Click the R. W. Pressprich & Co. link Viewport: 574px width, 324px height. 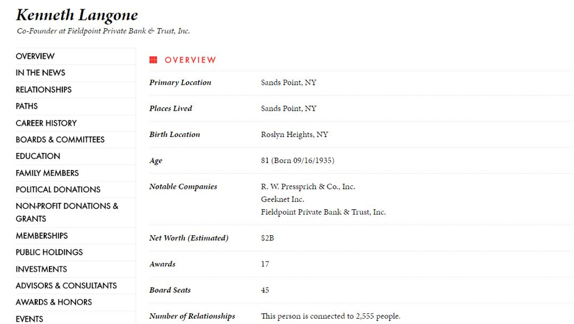(308, 186)
